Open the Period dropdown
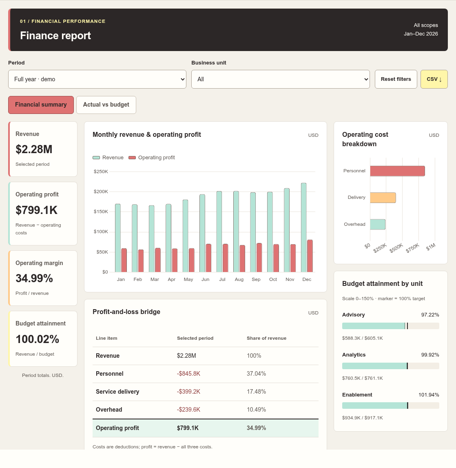The image size is (456, 468). (x=97, y=79)
